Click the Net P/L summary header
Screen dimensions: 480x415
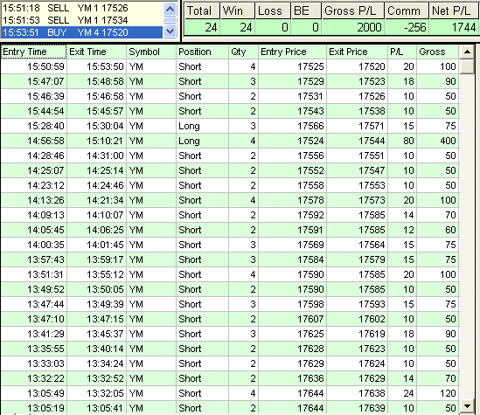pos(455,11)
